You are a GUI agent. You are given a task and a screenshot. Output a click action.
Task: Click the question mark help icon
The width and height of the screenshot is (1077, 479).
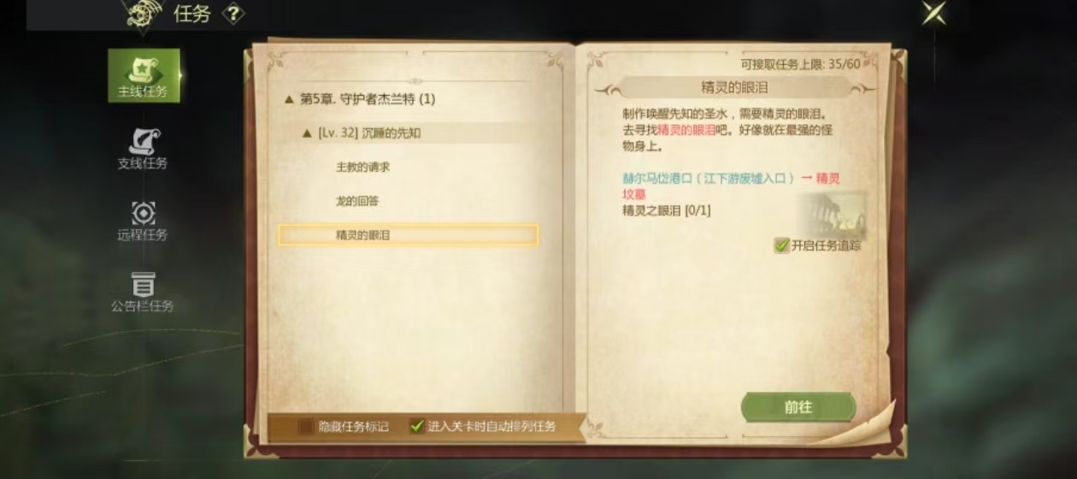233,14
